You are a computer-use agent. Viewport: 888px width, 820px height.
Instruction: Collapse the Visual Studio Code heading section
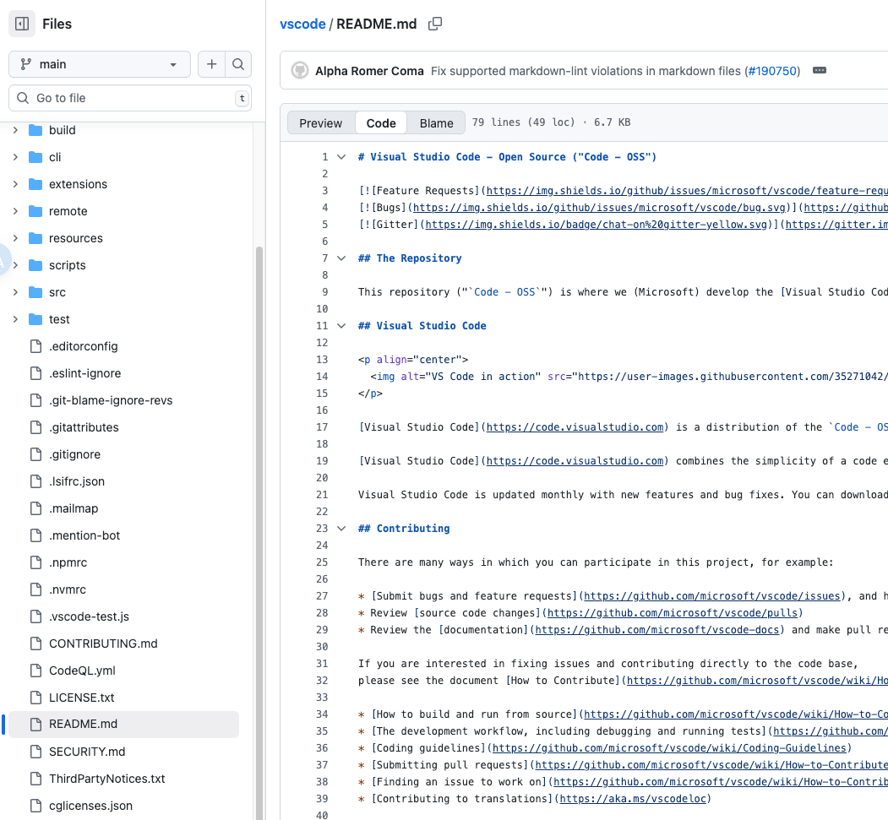[x=340, y=325]
